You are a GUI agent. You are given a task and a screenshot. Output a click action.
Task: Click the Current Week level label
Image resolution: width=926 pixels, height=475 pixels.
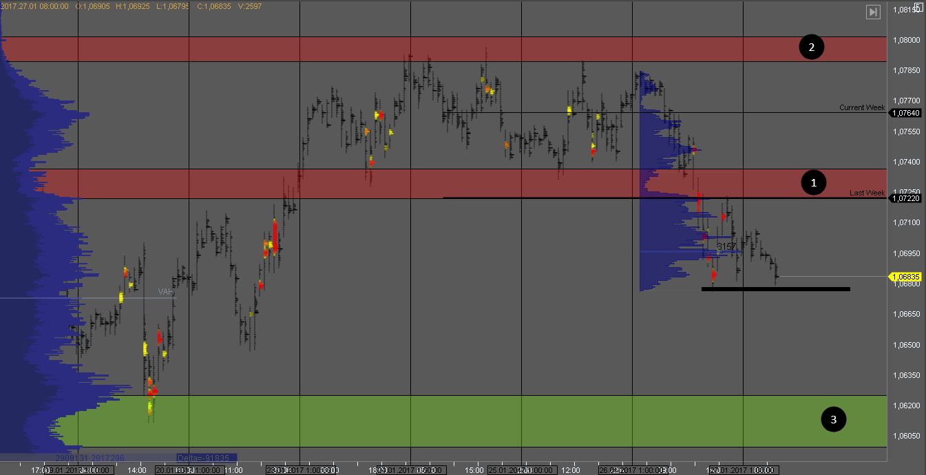click(x=861, y=107)
